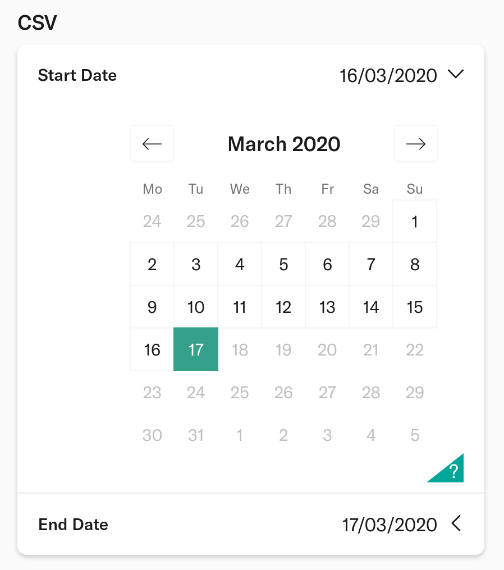This screenshot has width=504, height=570.
Task: Click the Start Date row label
Action: coord(77,75)
